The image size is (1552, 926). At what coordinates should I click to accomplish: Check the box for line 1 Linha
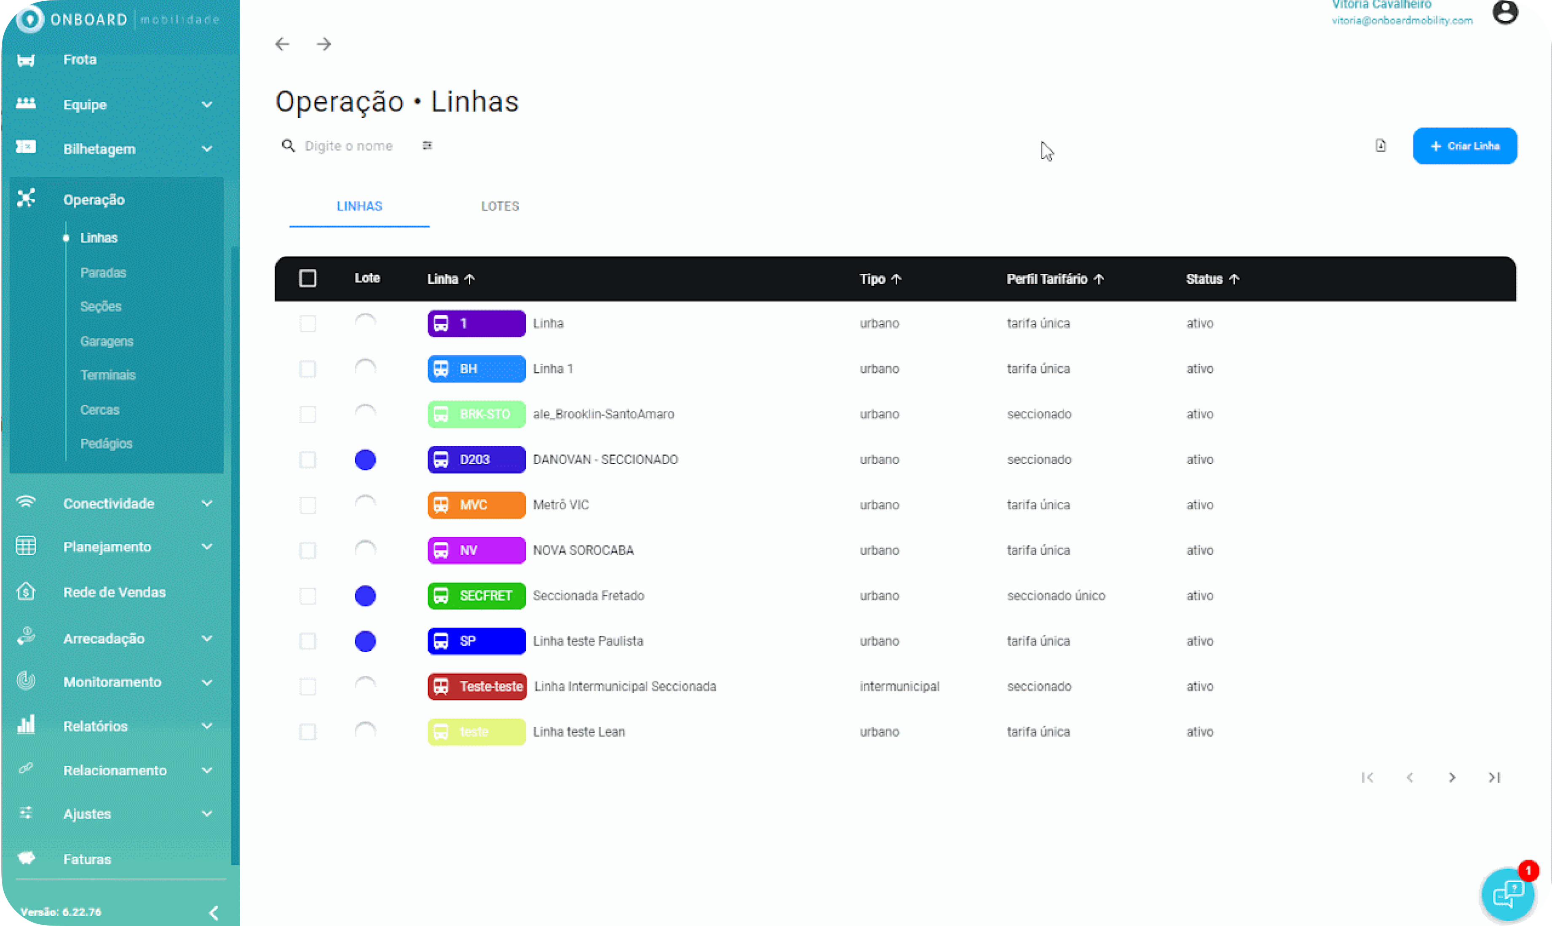click(x=308, y=324)
